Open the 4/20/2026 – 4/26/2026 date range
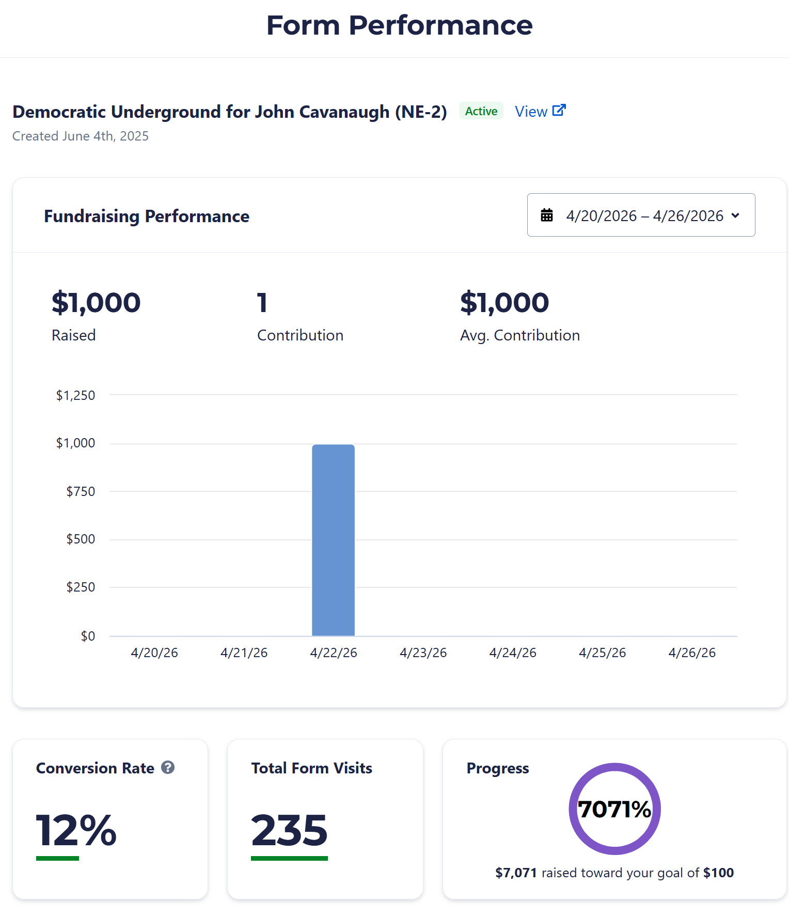This screenshot has height=916, width=789. [644, 215]
